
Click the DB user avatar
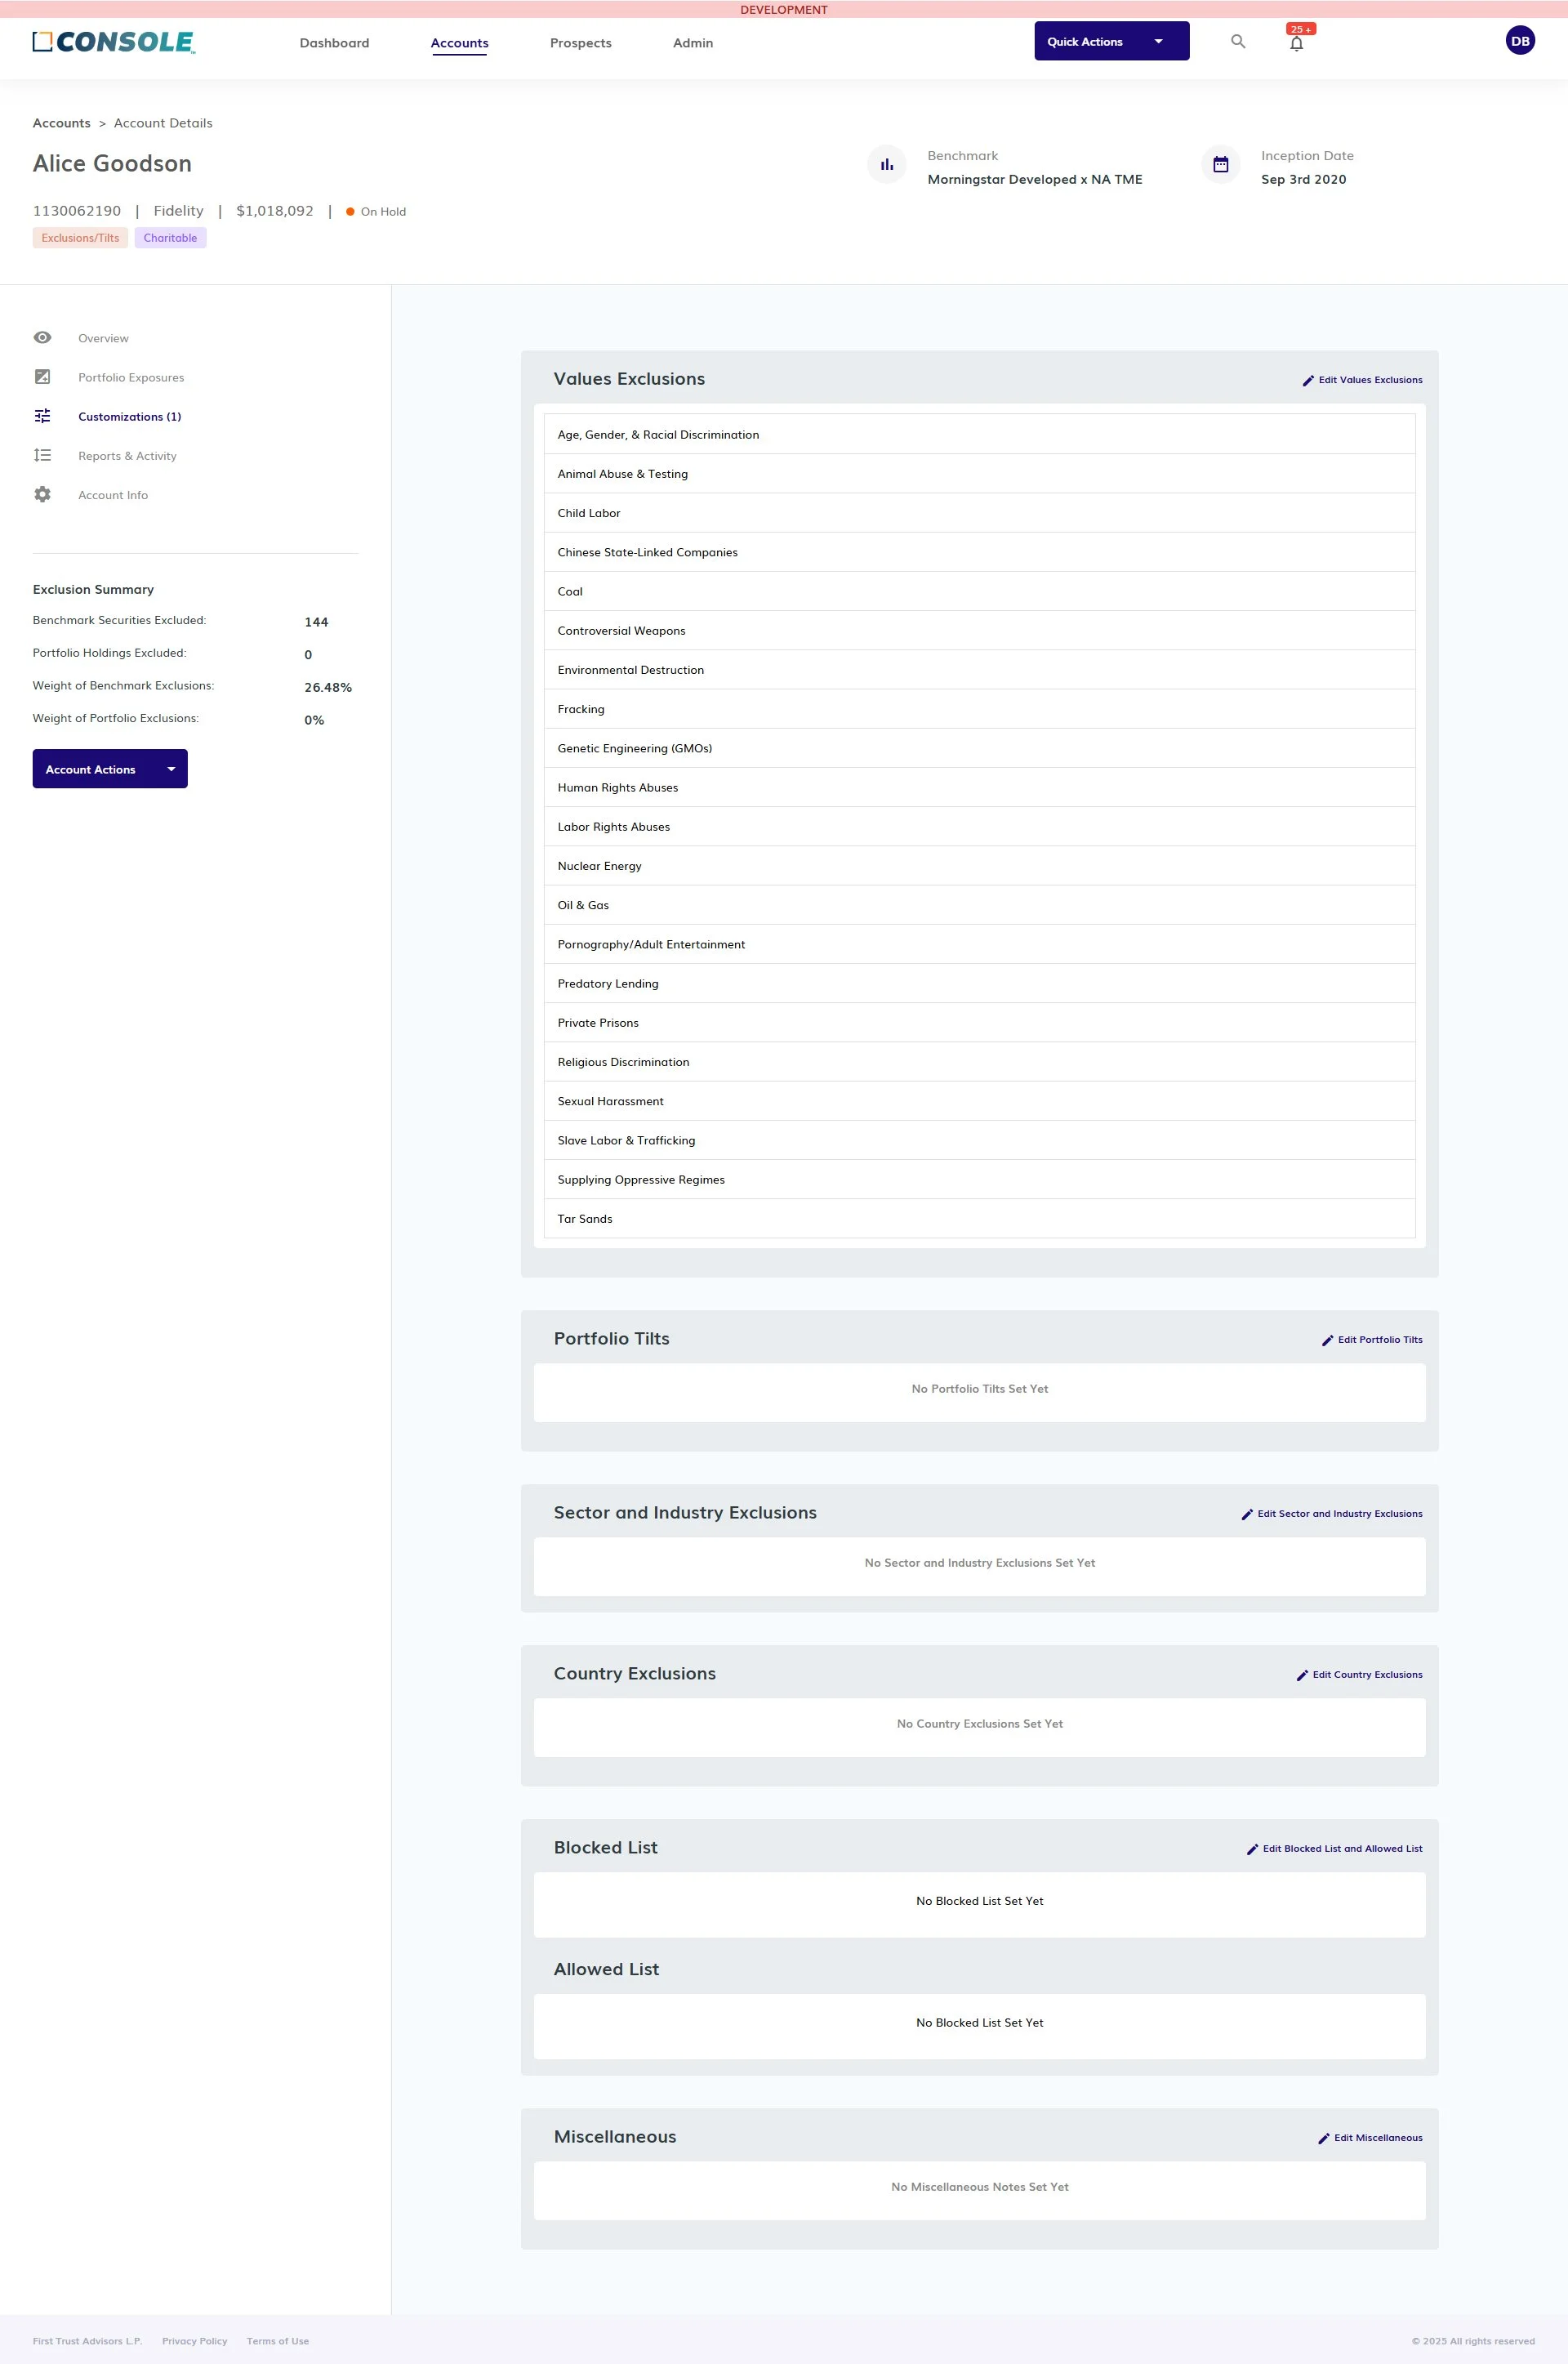pyautogui.click(x=1519, y=41)
